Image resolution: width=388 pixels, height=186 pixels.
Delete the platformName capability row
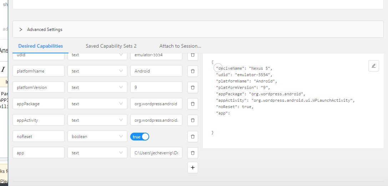point(192,71)
